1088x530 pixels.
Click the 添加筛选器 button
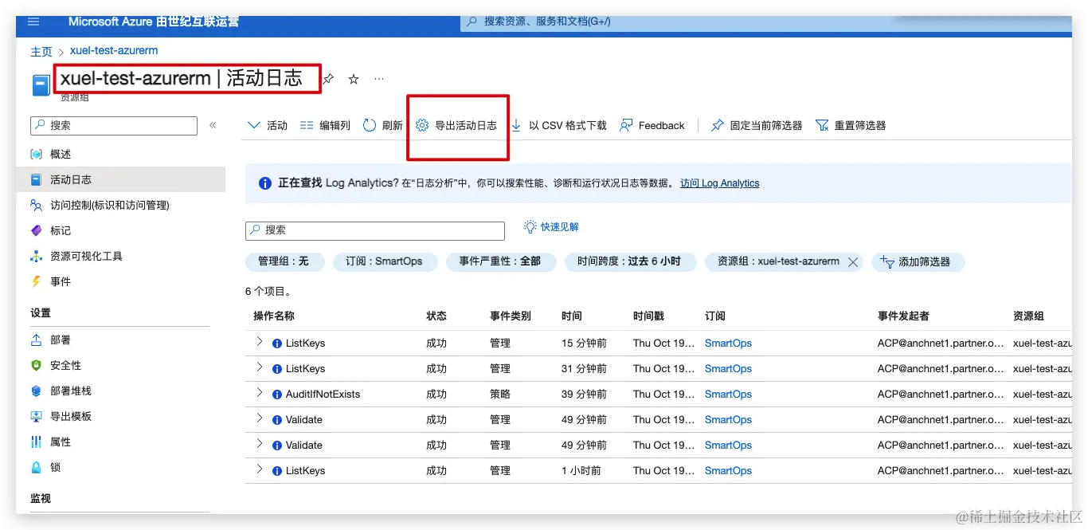pyautogui.click(x=918, y=261)
